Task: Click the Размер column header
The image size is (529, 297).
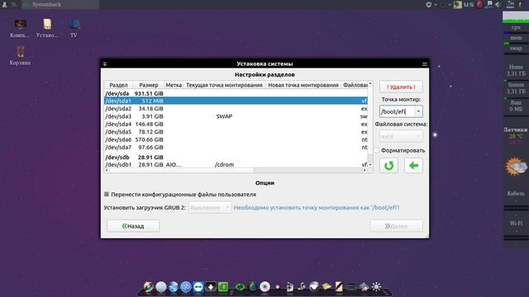Action: pyautogui.click(x=149, y=85)
